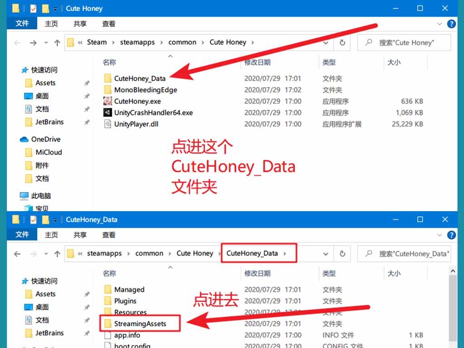Select the UnityCrashHandler64.exe file

pyautogui.click(x=153, y=113)
